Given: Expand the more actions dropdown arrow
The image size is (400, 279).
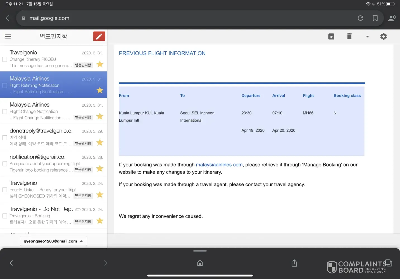Looking at the screenshot, I should tap(367, 37).
